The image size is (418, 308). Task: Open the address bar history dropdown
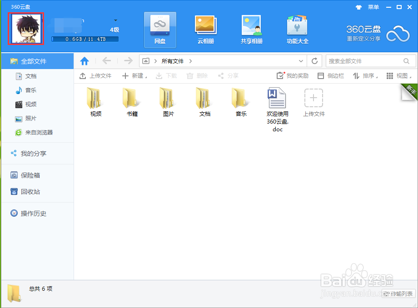301,61
